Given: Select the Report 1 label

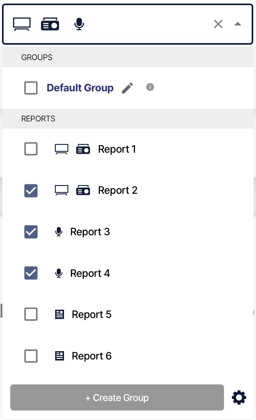Looking at the screenshot, I should point(117,149).
